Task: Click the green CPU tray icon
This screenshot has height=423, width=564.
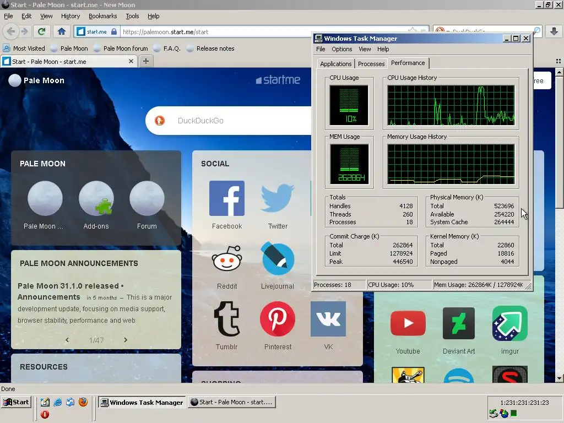Action: [514, 413]
